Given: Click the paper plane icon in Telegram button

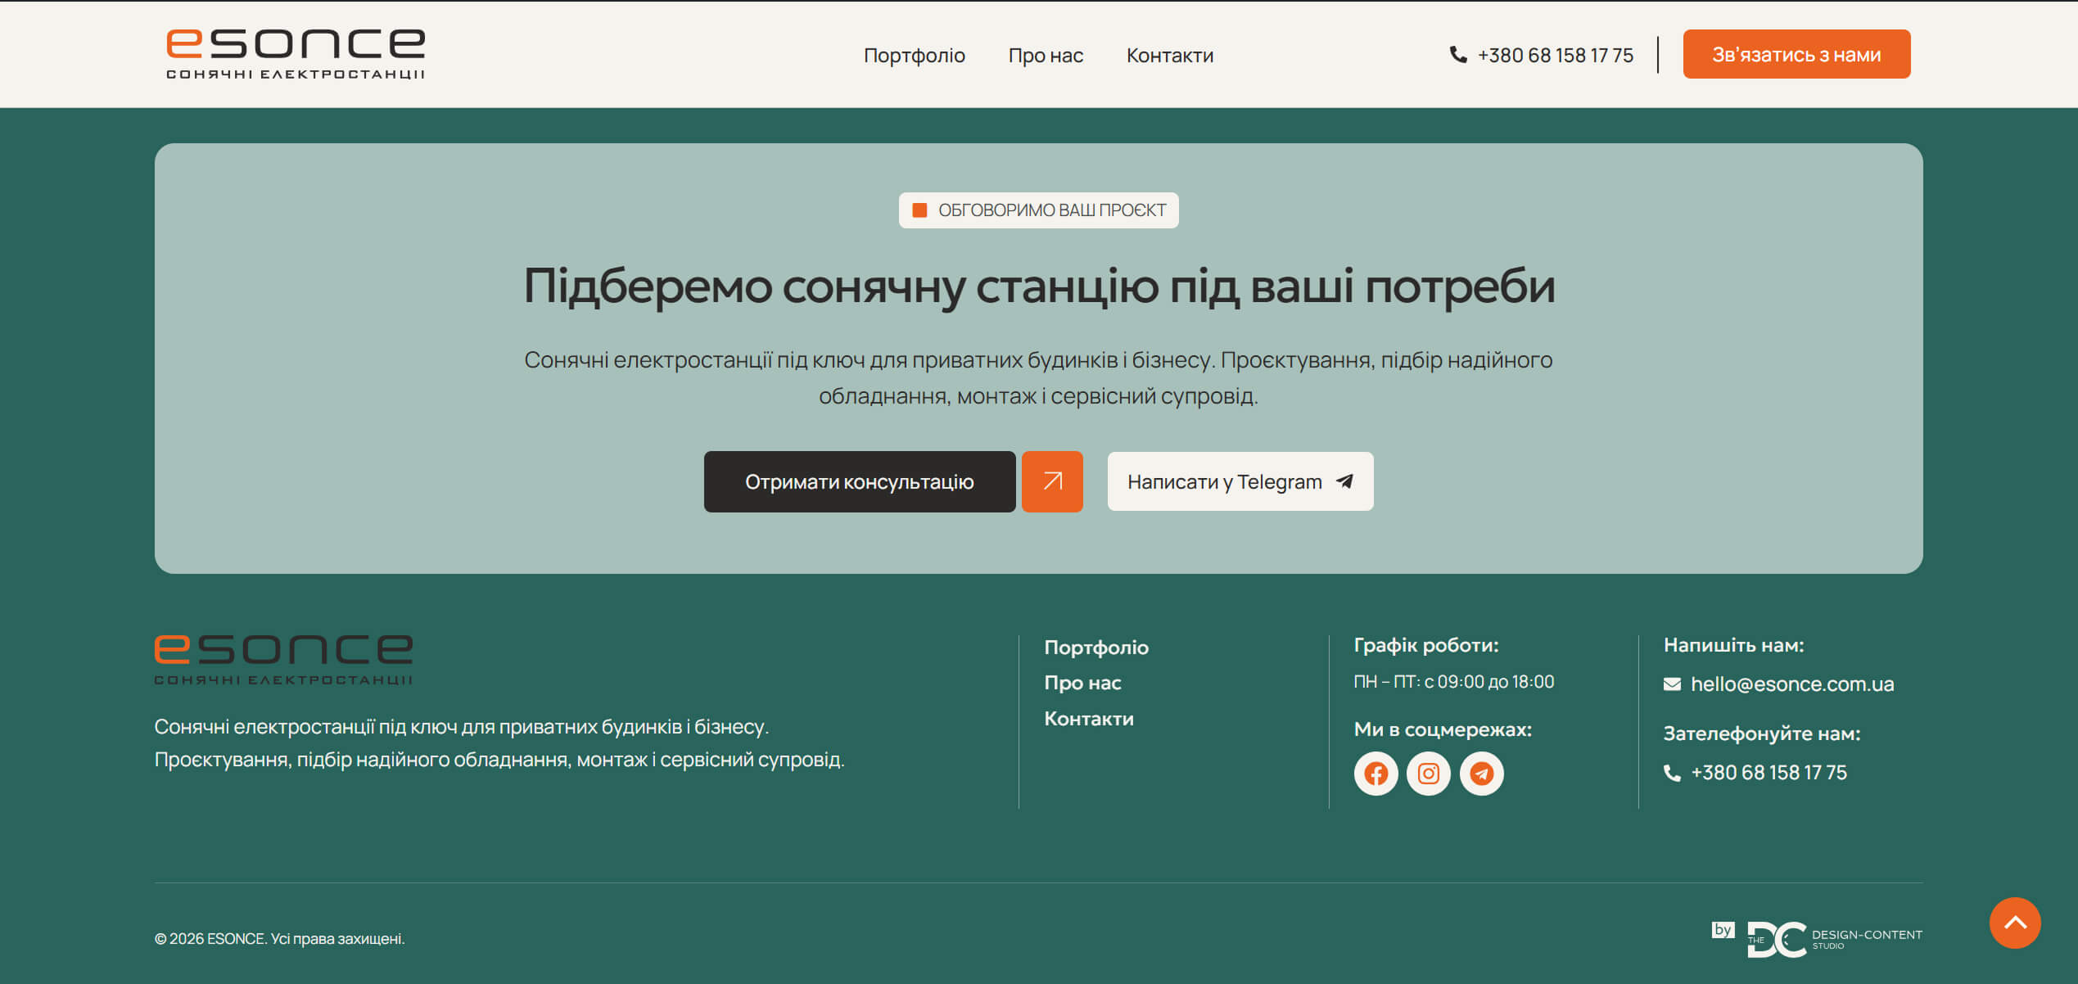Looking at the screenshot, I should point(1344,481).
